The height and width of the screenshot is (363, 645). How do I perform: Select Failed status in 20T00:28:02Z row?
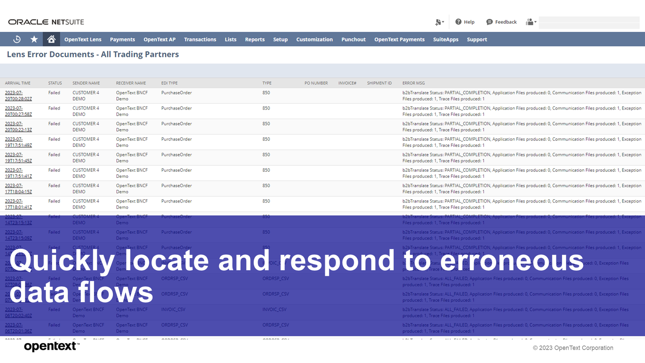click(54, 93)
